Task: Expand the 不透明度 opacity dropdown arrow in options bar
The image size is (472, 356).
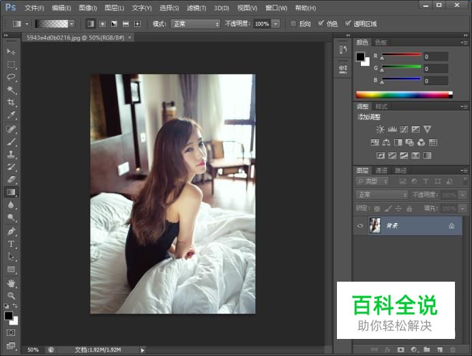Action: coord(276,23)
